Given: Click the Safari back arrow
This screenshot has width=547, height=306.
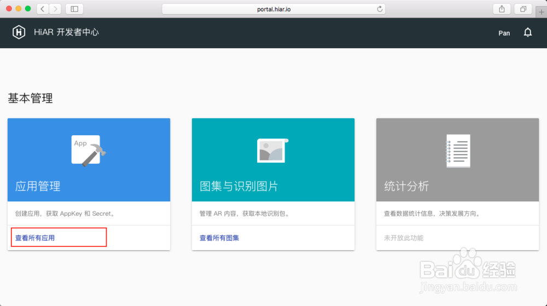Looking at the screenshot, I should (x=43, y=9).
